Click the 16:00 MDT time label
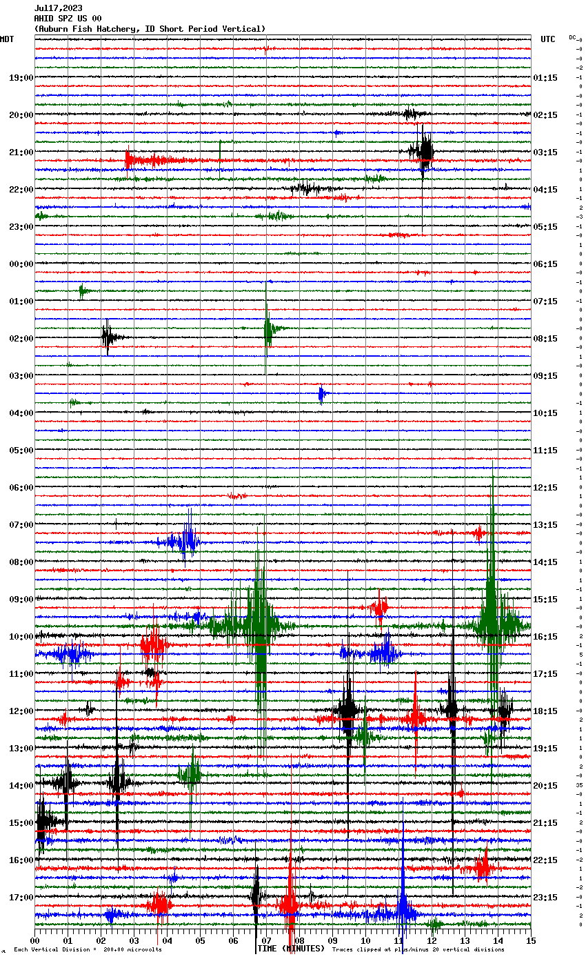The image size is (586, 959). [21, 860]
